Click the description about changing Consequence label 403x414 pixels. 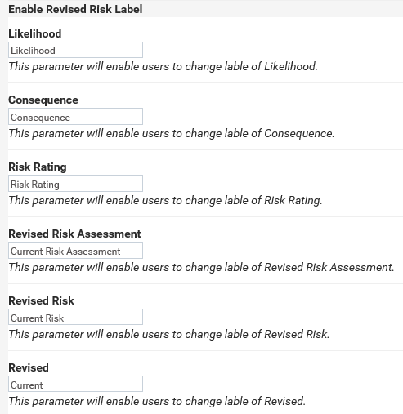click(x=172, y=134)
